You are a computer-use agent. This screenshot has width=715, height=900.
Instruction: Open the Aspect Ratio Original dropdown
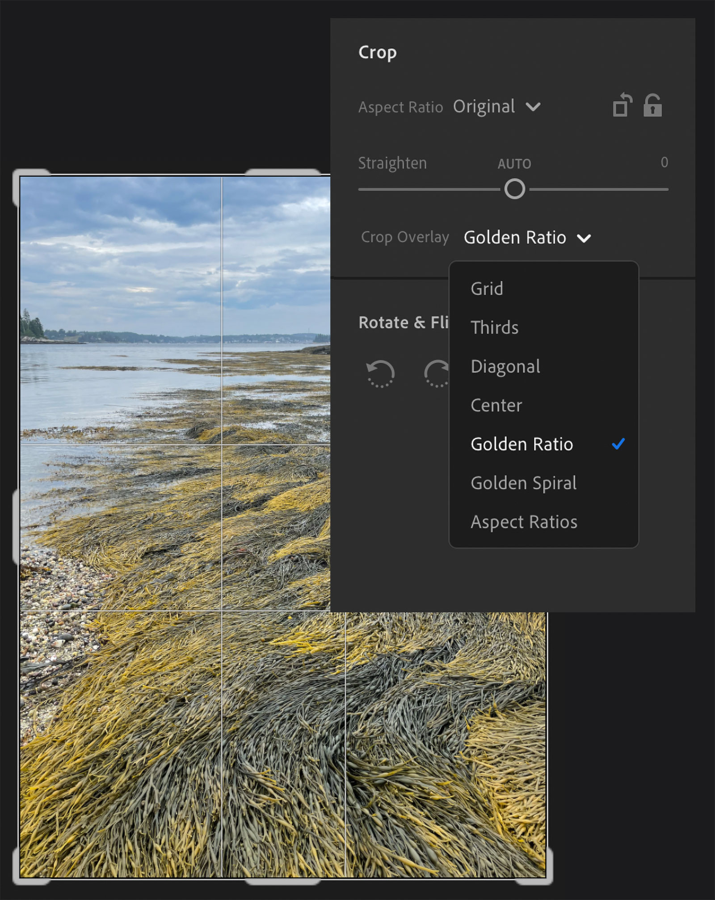496,107
